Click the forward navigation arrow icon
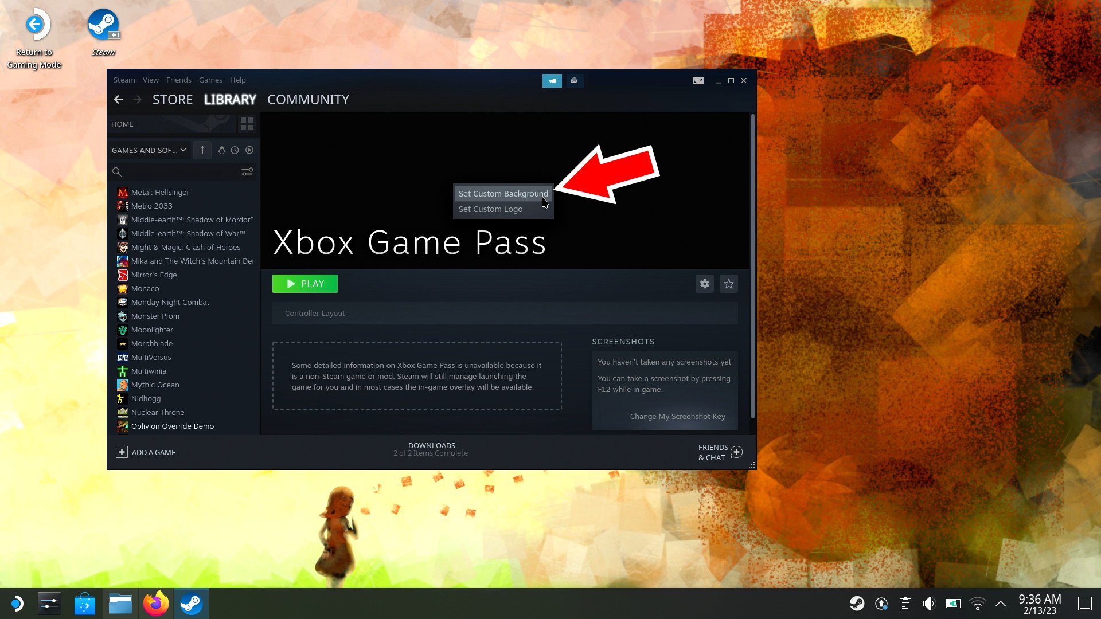The image size is (1101, 619). point(137,99)
